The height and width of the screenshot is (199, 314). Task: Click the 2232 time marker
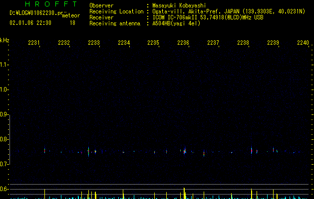64,42
